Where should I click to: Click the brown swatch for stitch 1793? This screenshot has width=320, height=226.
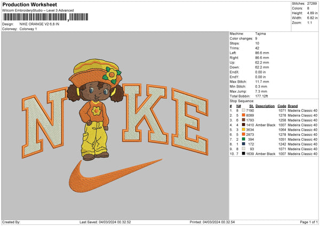pos(244,120)
